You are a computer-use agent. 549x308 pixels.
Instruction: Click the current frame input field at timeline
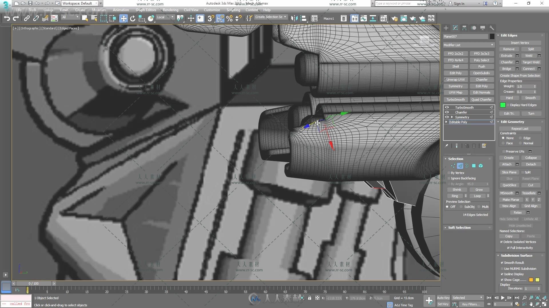click(x=33, y=283)
